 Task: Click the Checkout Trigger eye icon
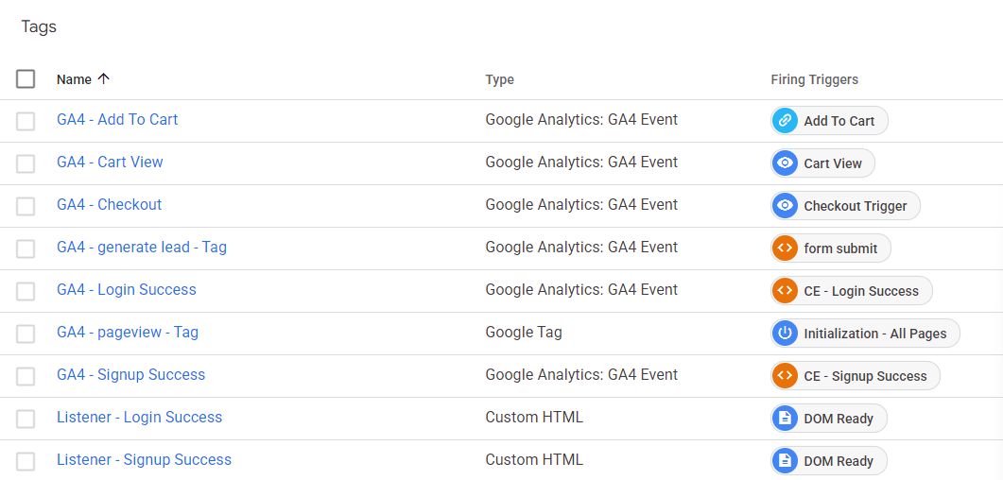(x=785, y=206)
